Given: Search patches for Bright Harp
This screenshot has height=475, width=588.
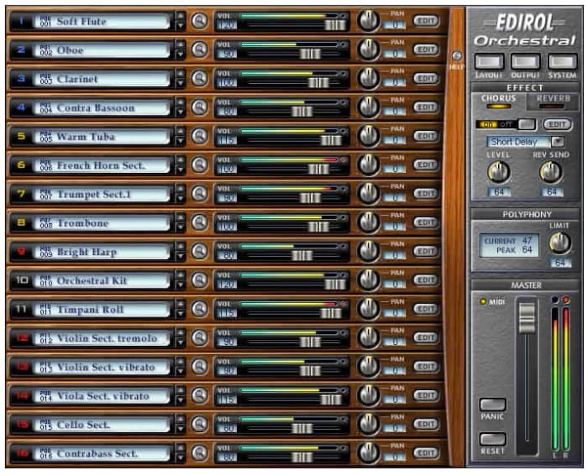Looking at the screenshot, I should pyautogui.click(x=200, y=252).
